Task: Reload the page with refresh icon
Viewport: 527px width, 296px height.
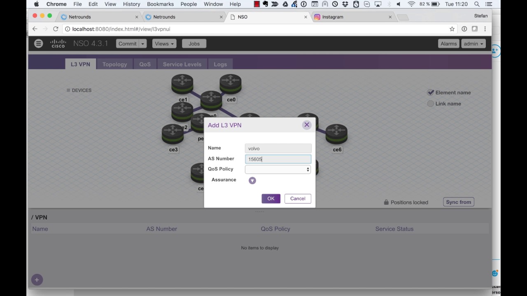Action: coord(56,29)
